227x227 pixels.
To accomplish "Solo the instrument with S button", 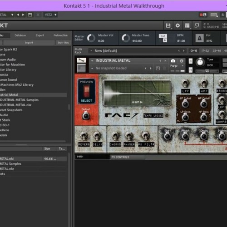I will click(191, 61).
